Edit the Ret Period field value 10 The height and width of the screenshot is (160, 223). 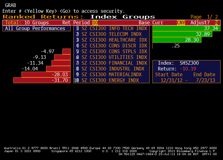[95, 23]
